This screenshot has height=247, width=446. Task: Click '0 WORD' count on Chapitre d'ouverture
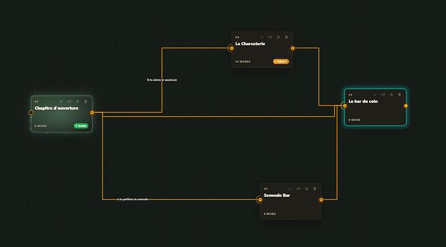[x=41, y=126]
